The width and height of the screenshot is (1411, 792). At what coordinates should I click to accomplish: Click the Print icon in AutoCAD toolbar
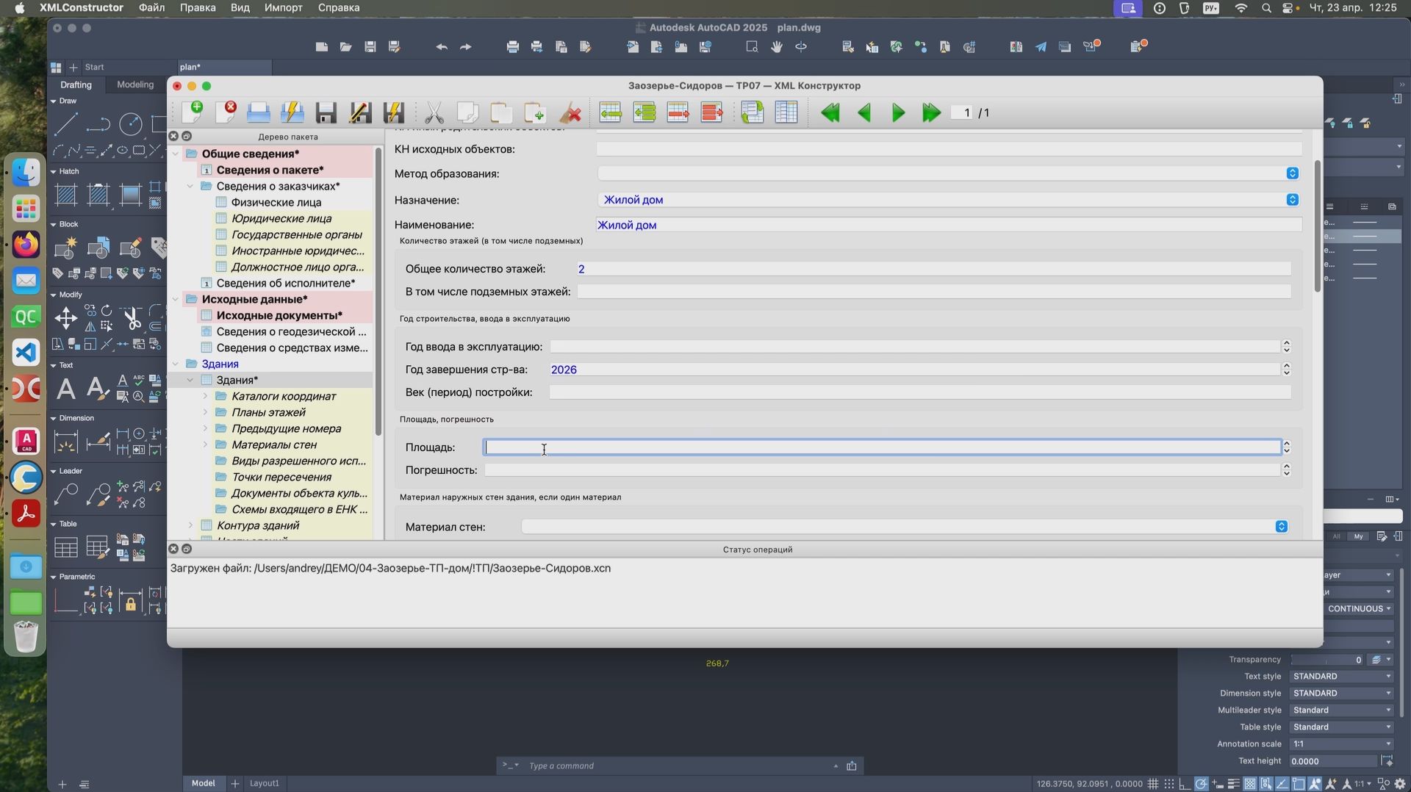point(512,46)
